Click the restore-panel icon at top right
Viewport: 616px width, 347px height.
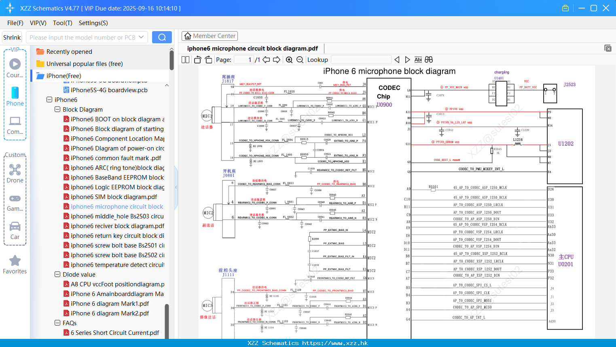pyautogui.click(x=608, y=48)
